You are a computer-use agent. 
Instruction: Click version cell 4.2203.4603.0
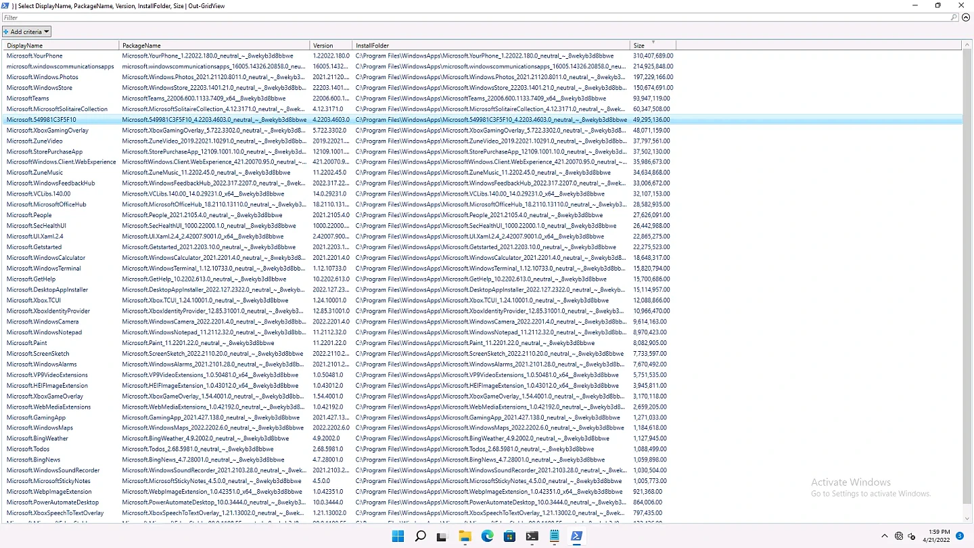pos(331,120)
